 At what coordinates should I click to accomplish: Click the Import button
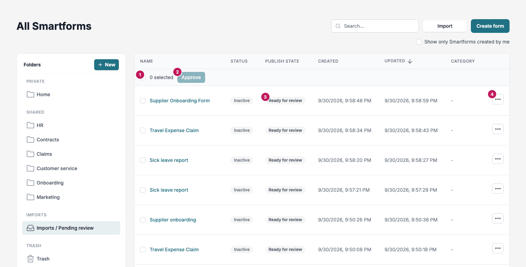(445, 26)
